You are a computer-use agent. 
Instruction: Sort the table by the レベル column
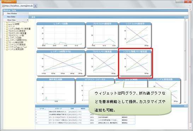point(42,109)
